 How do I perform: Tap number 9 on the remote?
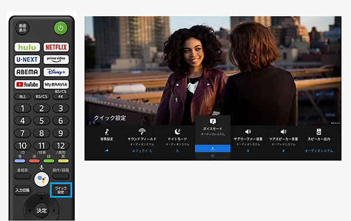pos(60,133)
